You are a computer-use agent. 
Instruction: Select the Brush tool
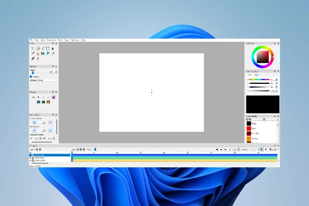coord(33,58)
